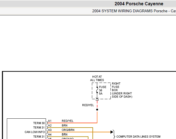Click the fuse symbol inside the dashed box

[97, 90]
